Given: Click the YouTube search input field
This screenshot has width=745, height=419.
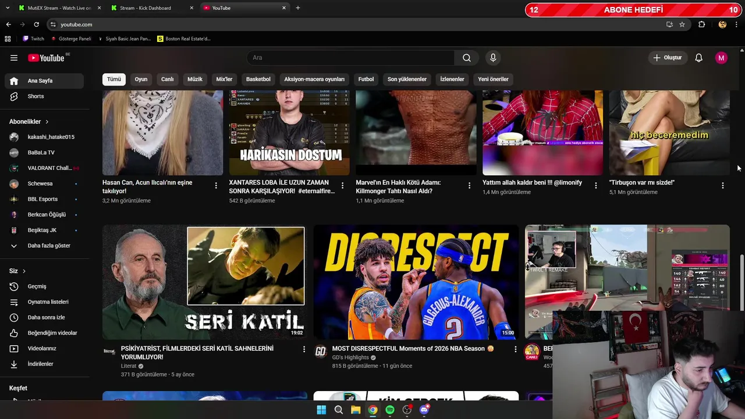Looking at the screenshot, I should click(x=352, y=58).
